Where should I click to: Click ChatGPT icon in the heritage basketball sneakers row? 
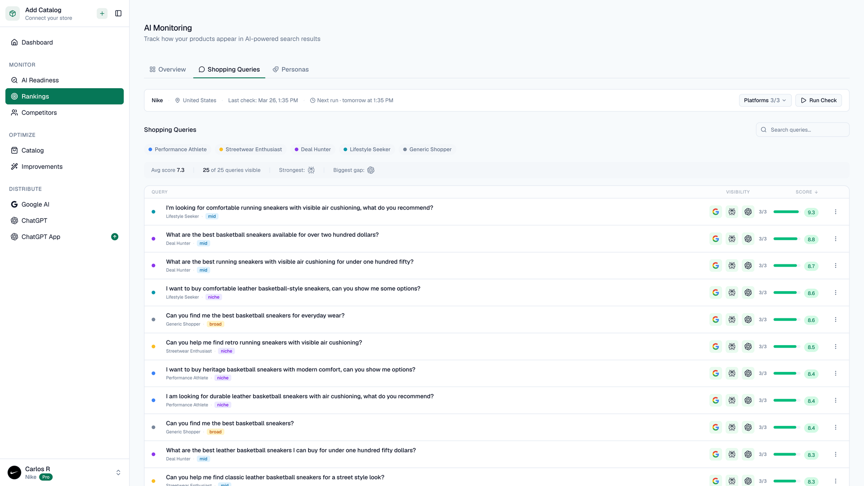click(x=748, y=373)
